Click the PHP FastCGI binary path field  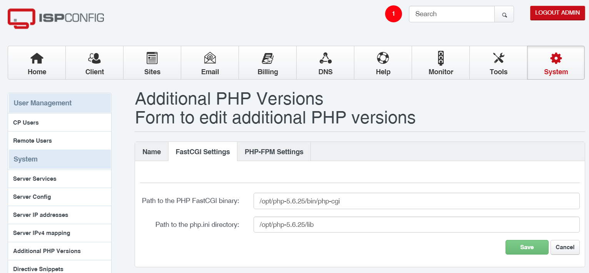click(416, 201)
